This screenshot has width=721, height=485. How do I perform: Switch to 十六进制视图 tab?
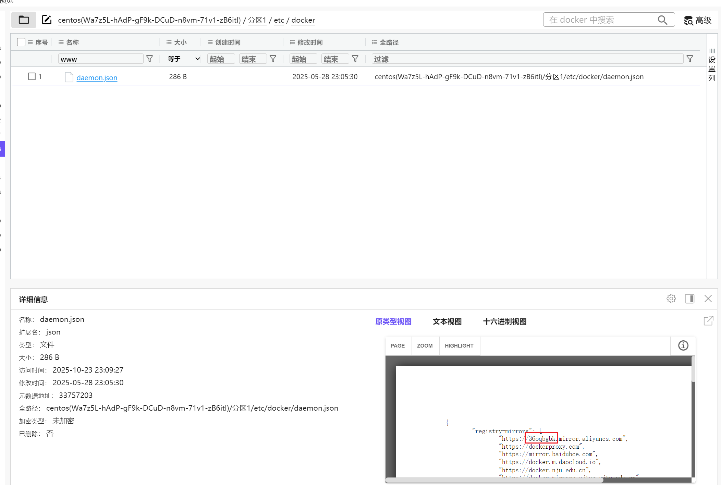(504, 322)
